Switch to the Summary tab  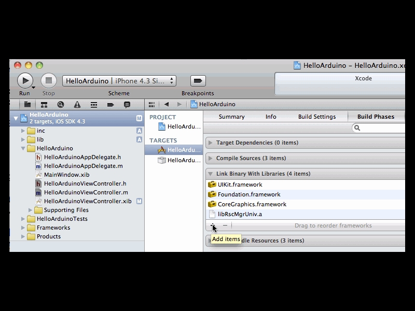(x=231, y=117)
